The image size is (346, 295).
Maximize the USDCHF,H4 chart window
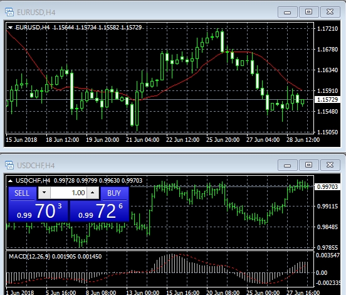[x=308, y=165]
